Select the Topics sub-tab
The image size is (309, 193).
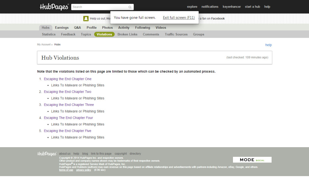(x=86, y=34)
